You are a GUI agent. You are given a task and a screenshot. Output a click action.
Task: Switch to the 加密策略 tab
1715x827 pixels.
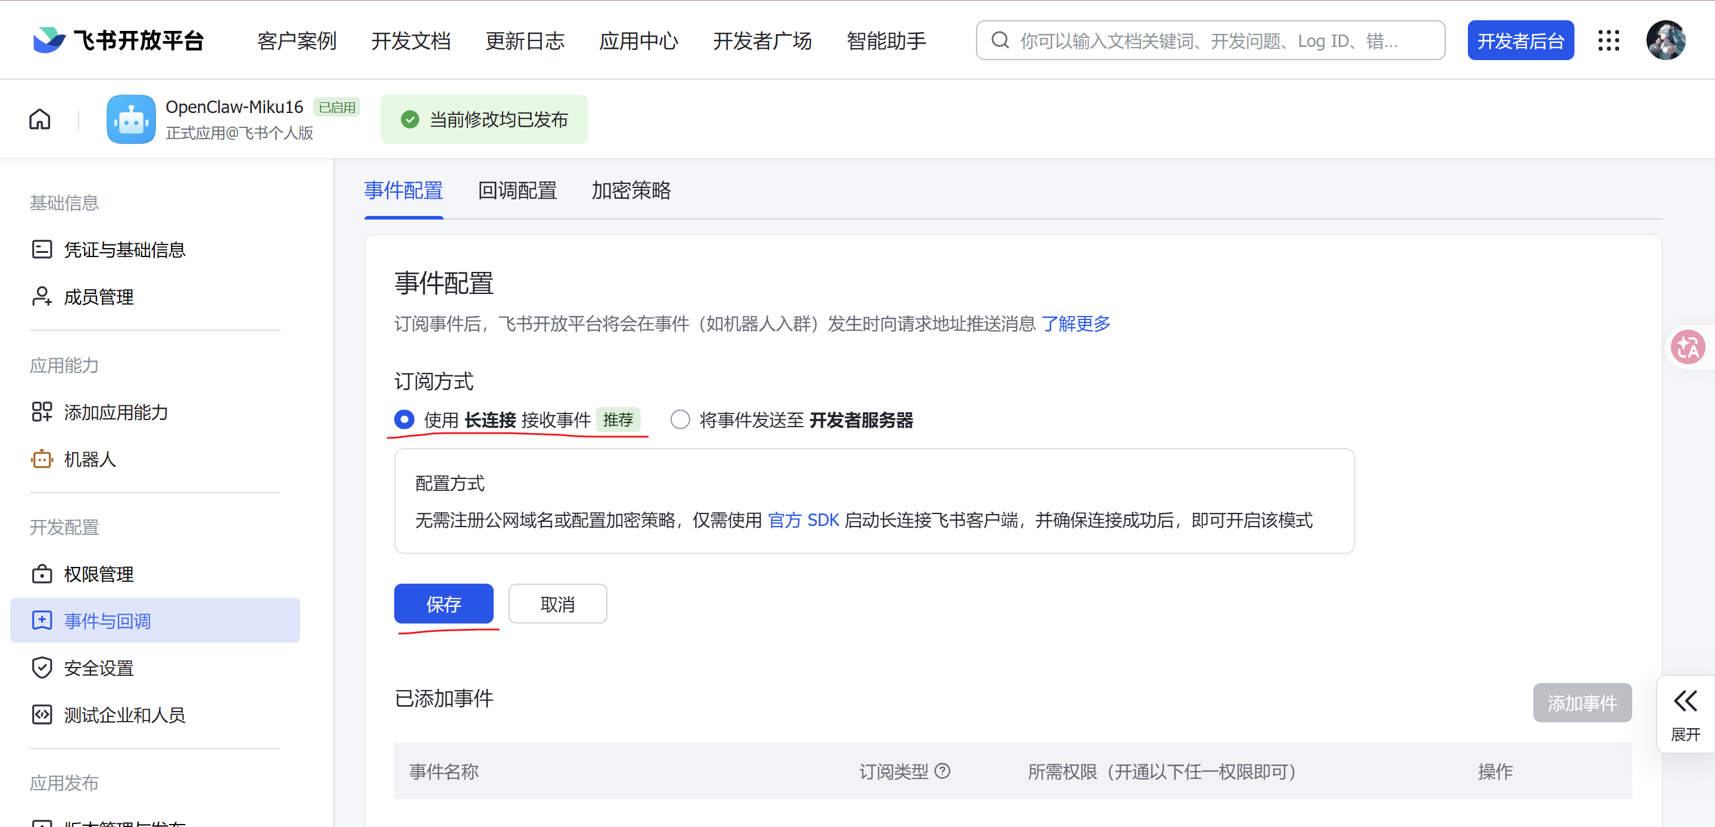631,191
